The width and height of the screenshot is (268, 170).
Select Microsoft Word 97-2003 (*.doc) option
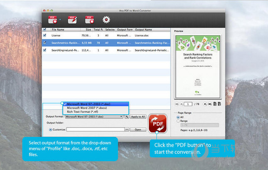pos(96,104)
